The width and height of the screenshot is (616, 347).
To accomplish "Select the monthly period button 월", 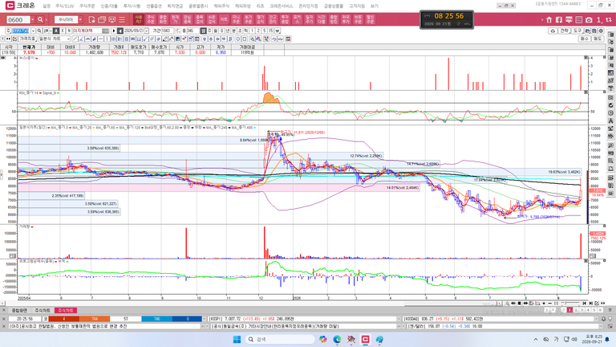I will click(x=215, y=31).
